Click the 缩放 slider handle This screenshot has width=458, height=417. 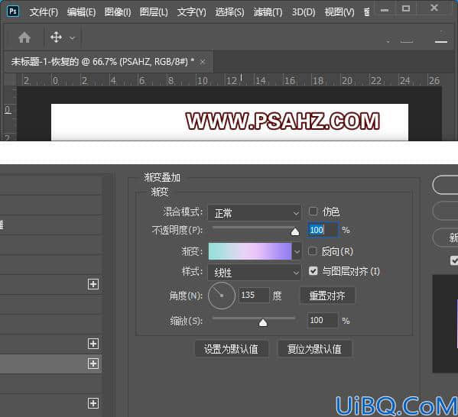click(263, 322)
